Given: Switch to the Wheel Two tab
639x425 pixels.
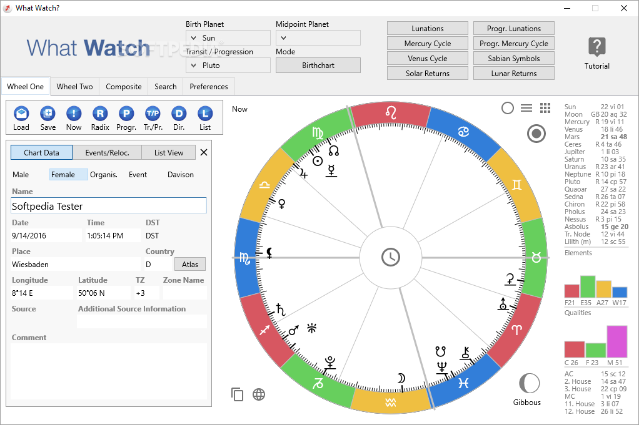Looking at the screenshot, I should (x=74, y=87).
